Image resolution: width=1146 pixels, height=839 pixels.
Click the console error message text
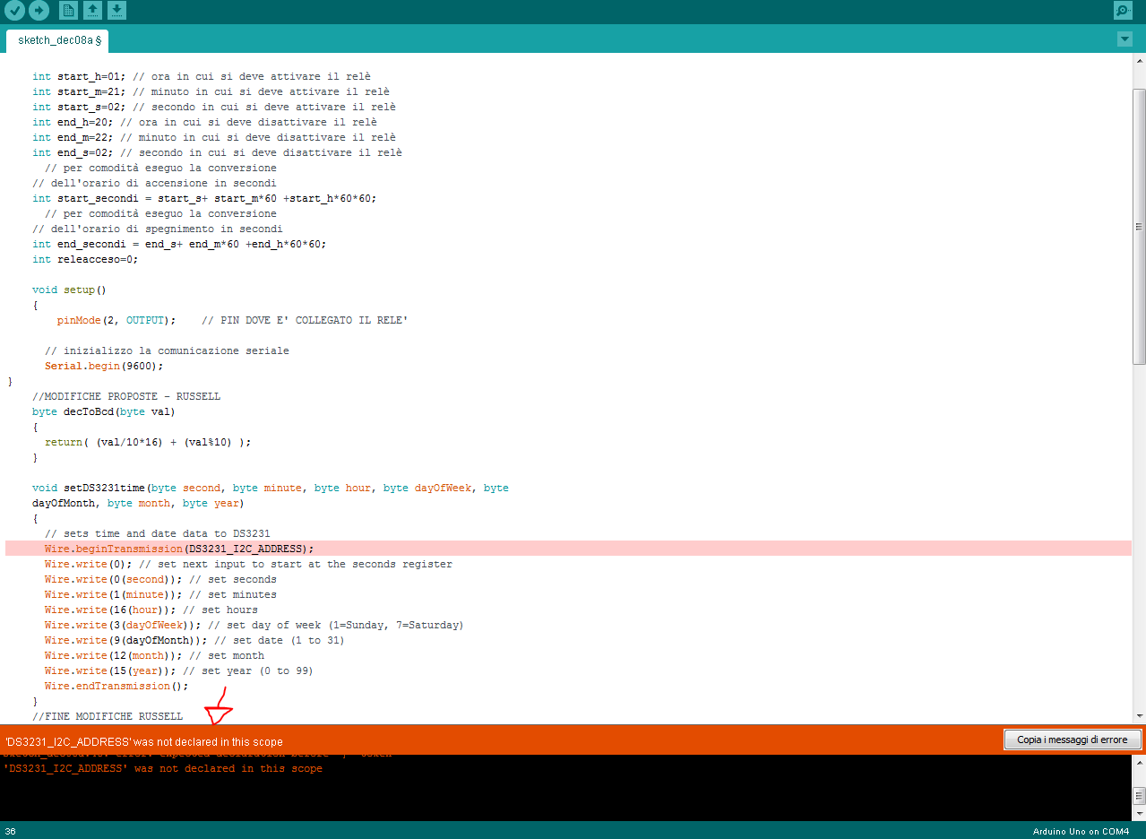click(162, 769)
